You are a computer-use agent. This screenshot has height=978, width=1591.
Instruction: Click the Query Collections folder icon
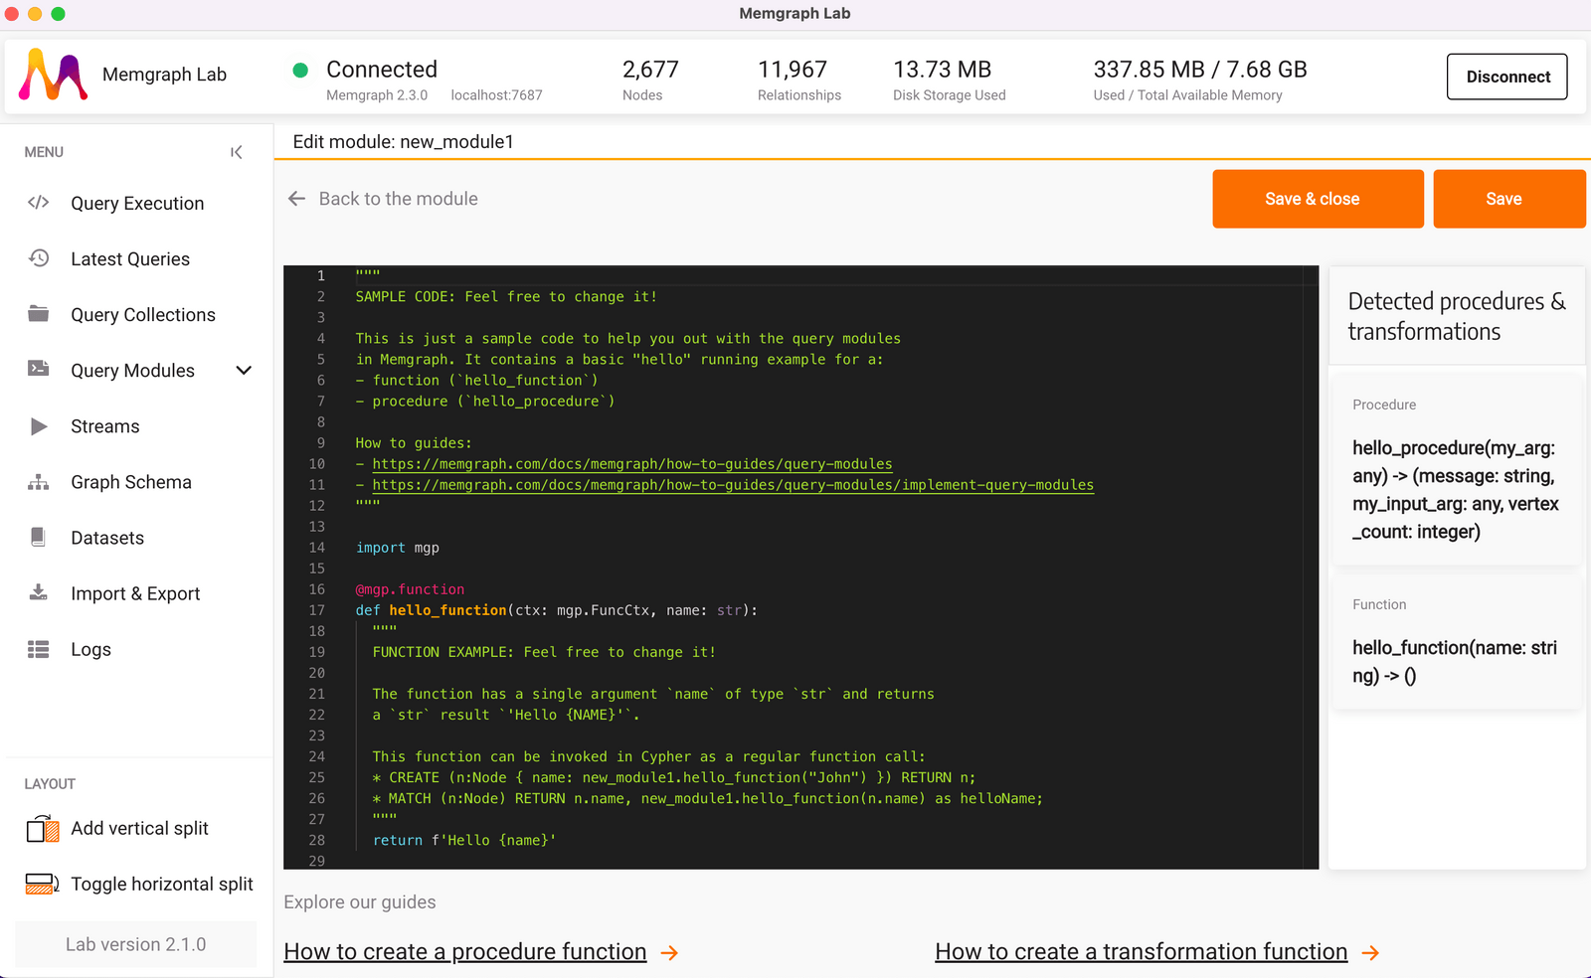39,314
